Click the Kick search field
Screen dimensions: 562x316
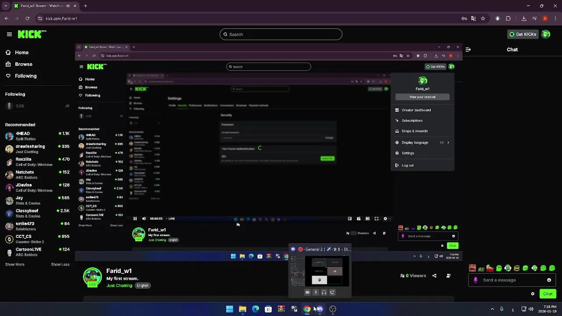point(281,34)
